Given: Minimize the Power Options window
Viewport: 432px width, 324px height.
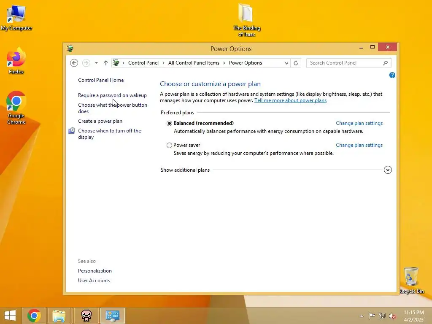Looking at the screenshot, I should coord(361,47).
